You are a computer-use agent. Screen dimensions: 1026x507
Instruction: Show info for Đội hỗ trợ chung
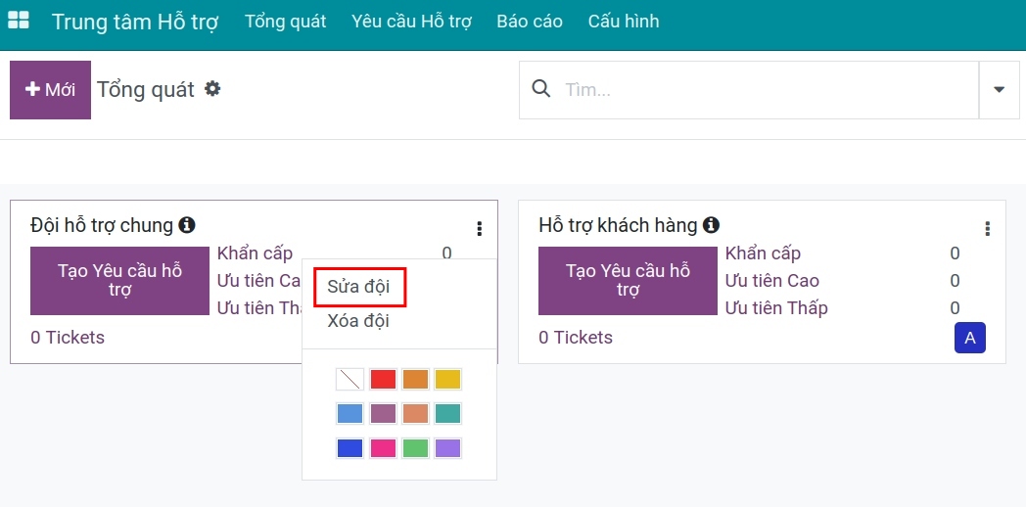click(x=186, y=225)
